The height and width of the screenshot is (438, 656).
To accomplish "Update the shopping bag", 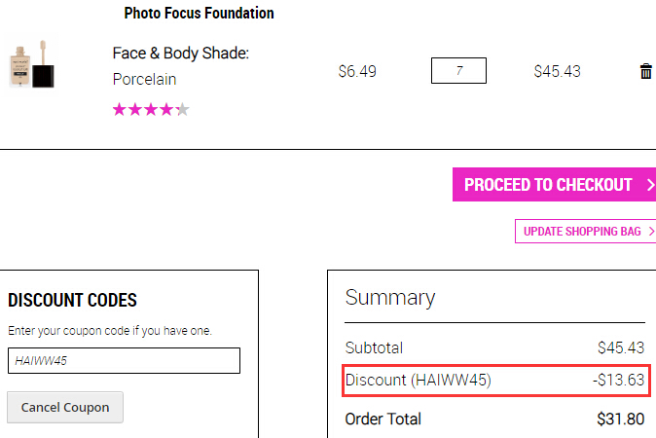I will point(585,231).
